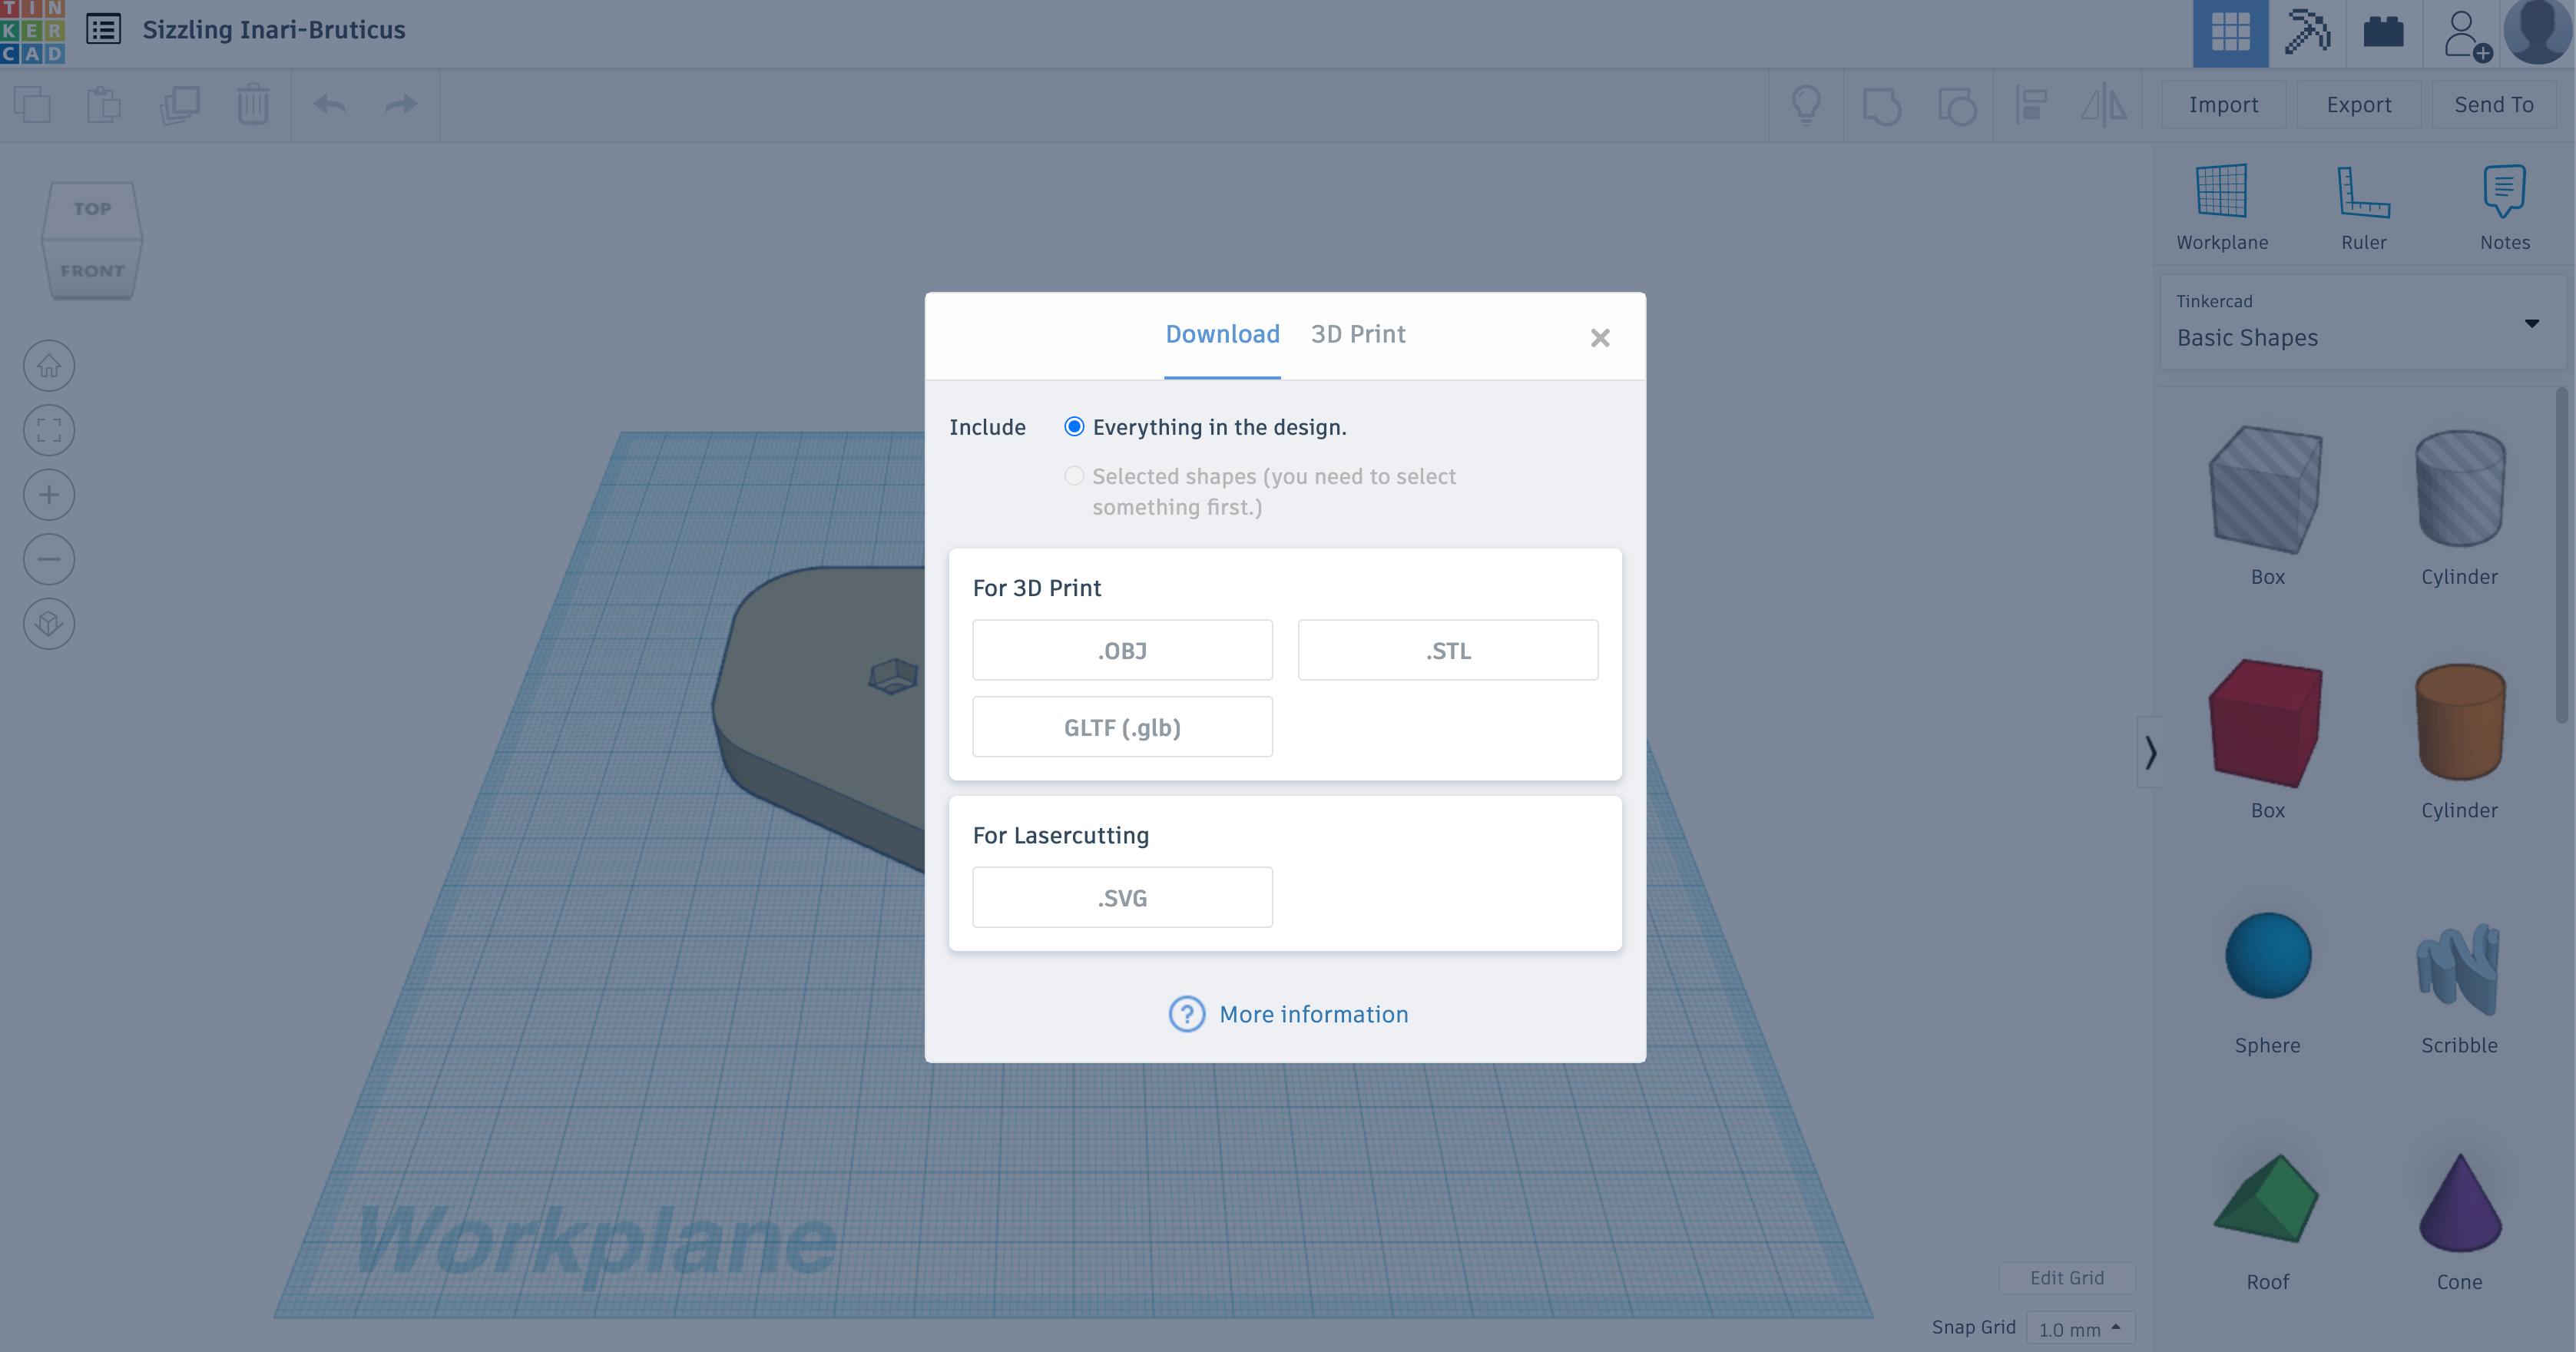Image resolution: width=2576 pixels, height=1352 pixels.
Task: Click the undo arrow icon
Action: coord(329,104)
